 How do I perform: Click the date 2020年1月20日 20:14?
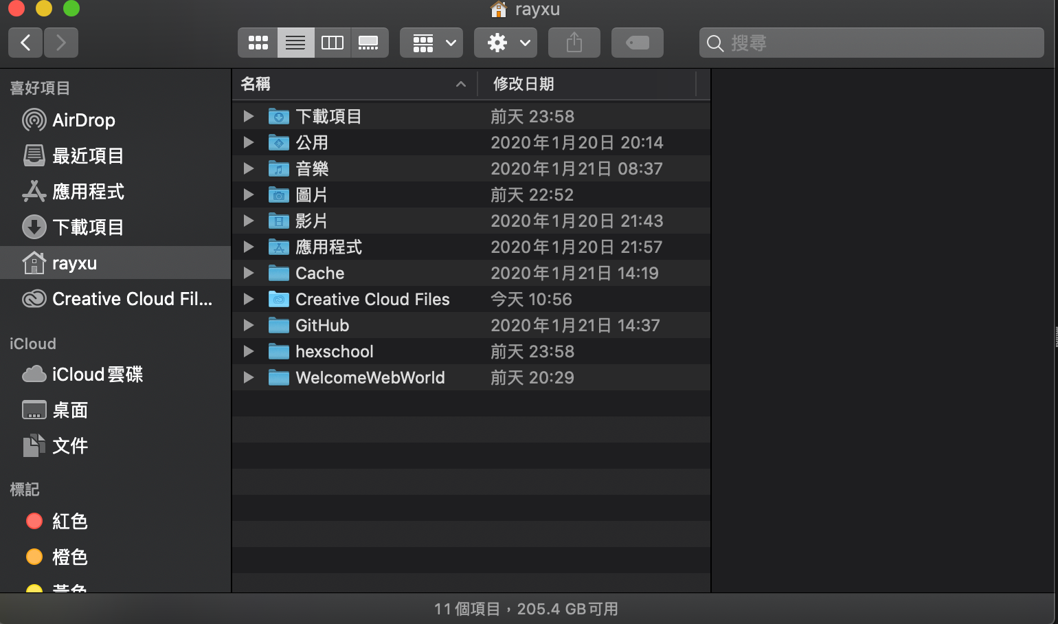pos(577,142)
